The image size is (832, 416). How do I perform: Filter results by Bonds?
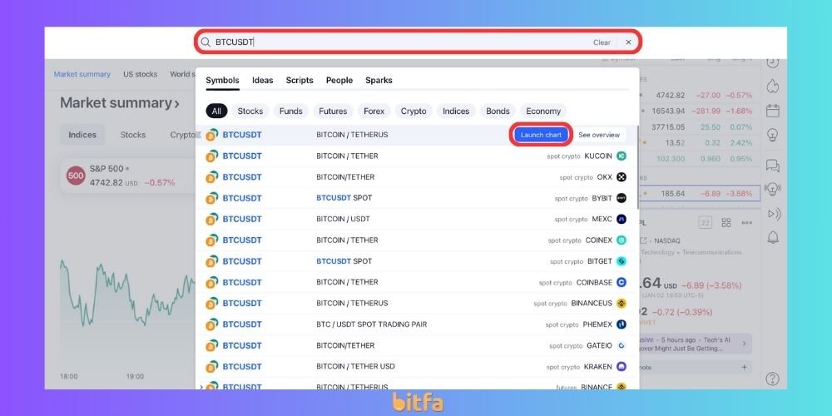tap(498, 111)
